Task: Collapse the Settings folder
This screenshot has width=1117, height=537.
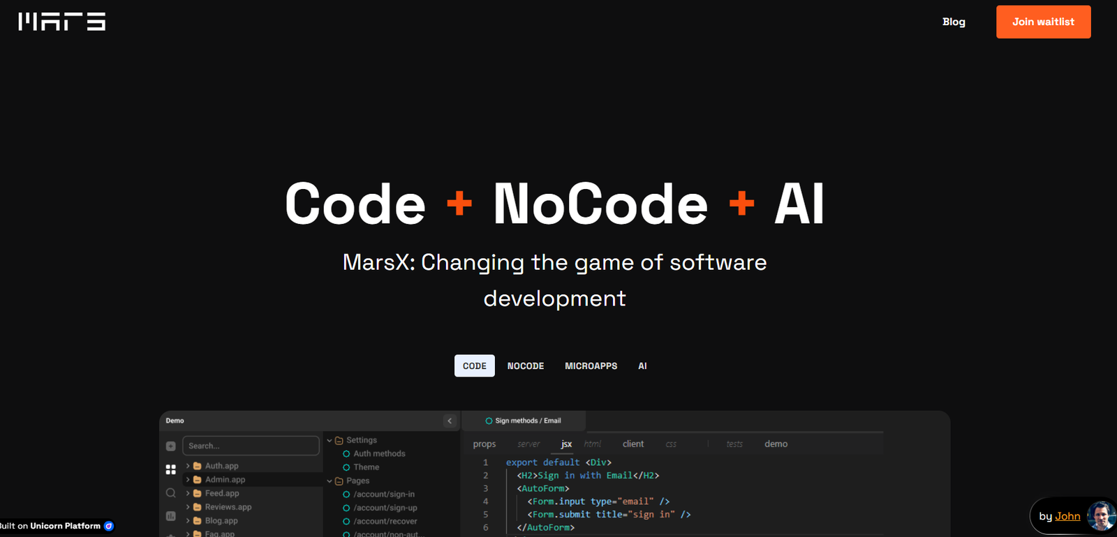Action: (330, 441)
